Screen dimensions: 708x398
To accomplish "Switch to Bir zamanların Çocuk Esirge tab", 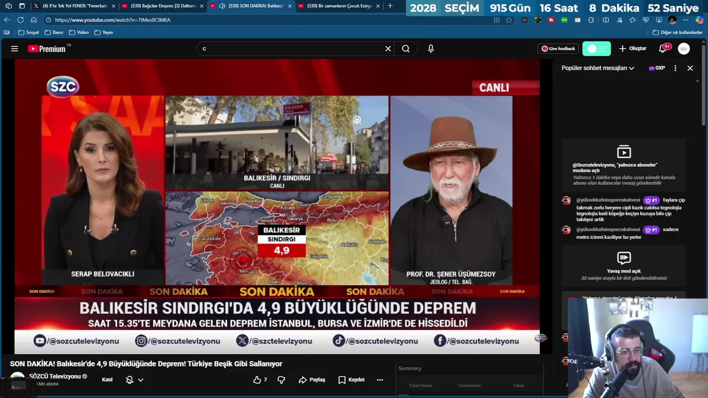I will pyautogui.click(x=339, y=6).
